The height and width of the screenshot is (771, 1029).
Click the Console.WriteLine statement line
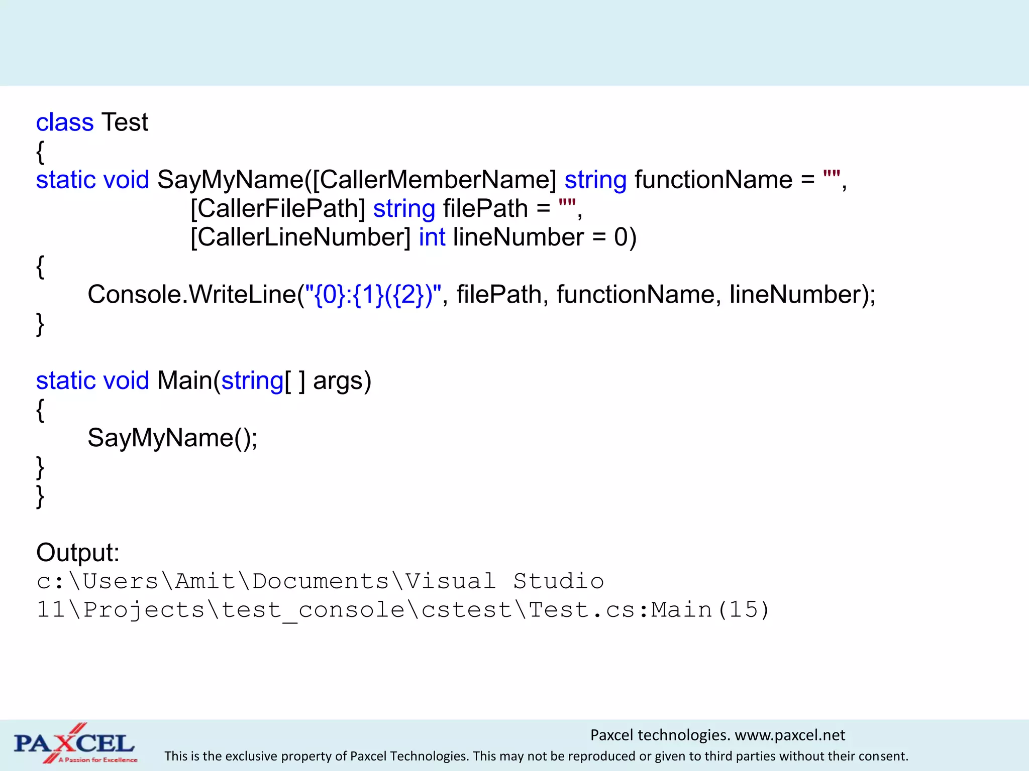(x=481, y=295)
